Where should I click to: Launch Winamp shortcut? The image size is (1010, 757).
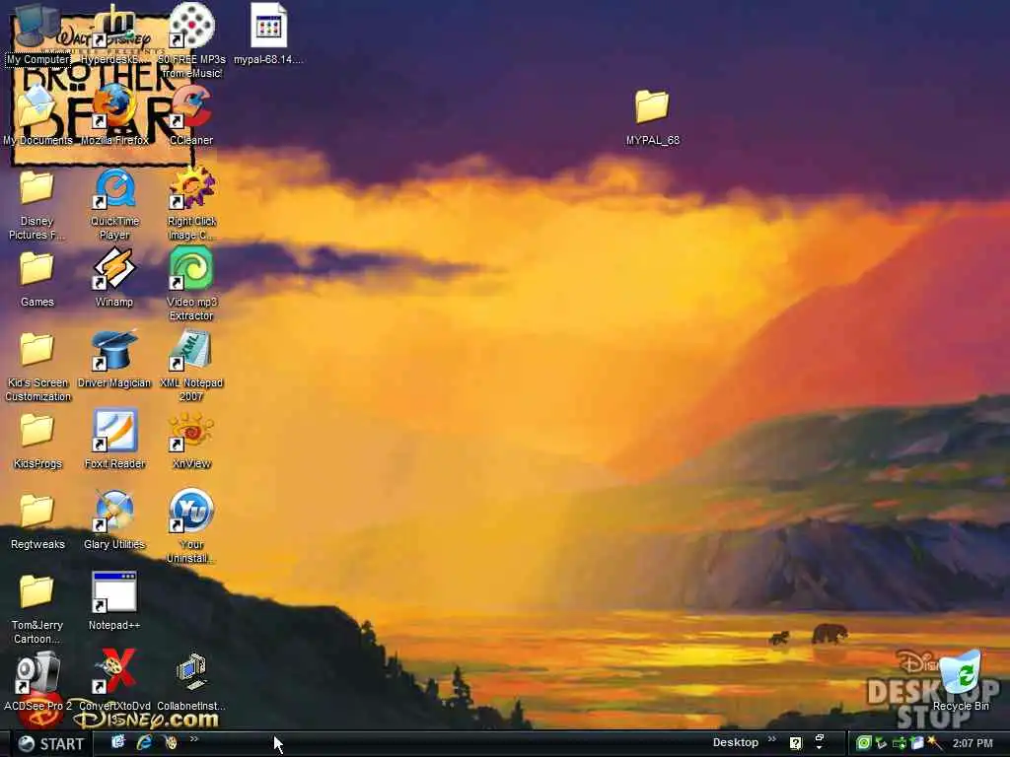[x=114, y=279]
